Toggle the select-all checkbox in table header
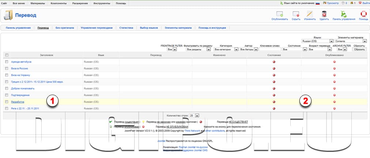 click(x=7, y=55)
